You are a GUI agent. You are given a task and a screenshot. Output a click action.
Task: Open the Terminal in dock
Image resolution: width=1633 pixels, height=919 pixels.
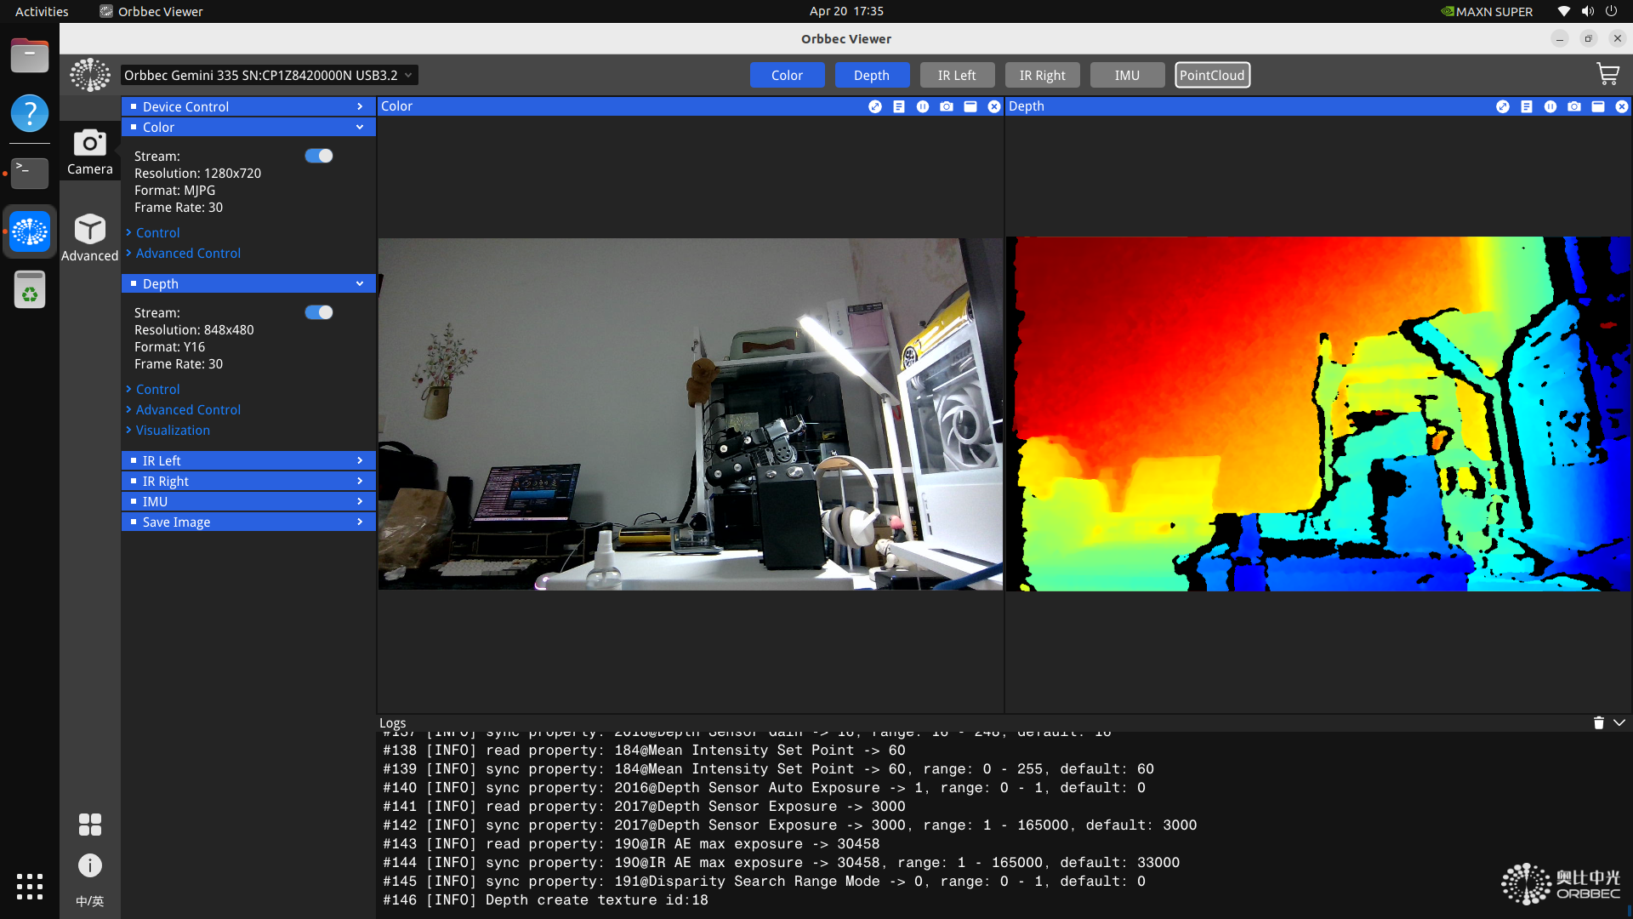point(30,173)
